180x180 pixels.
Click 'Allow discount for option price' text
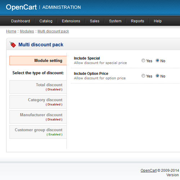(x=100, y=78)
